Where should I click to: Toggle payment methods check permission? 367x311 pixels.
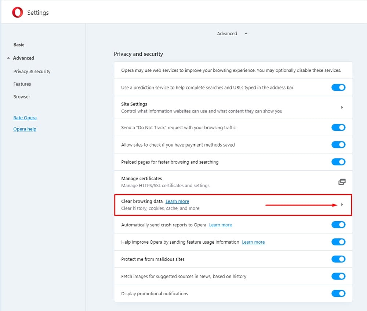pos(338,145)
